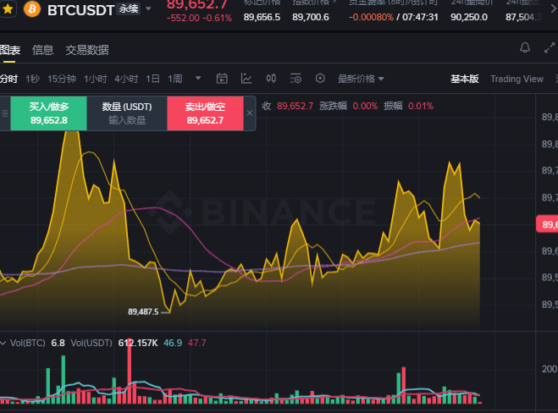558x413 pixels.
Task: Click the BTCUSDT symbol name
Action: click(80, 10)
